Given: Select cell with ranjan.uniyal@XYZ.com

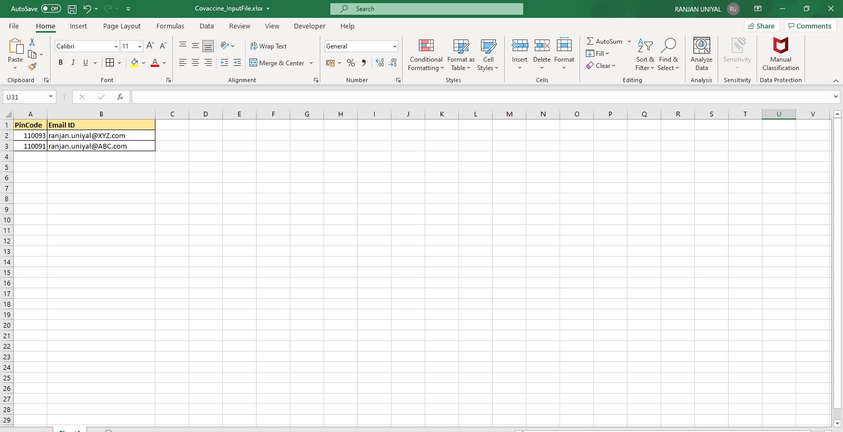Looking at the screenshot, I should 101,135.
